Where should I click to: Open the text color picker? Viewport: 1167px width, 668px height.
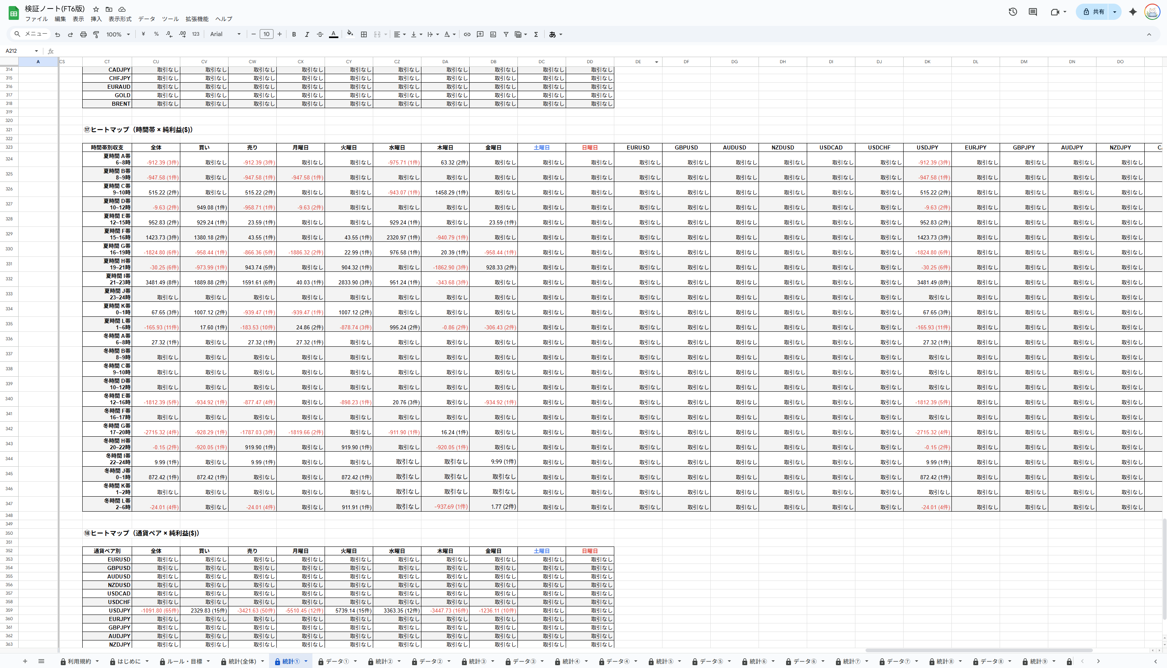(x=333, y=34)
